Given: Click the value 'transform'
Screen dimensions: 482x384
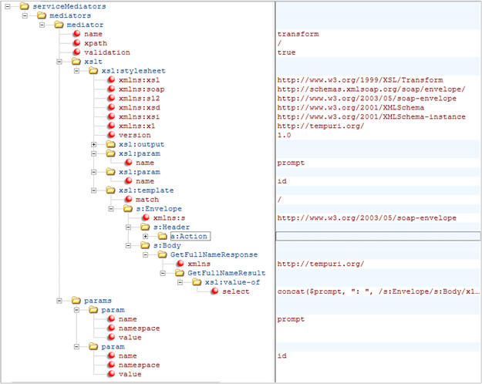Looking at the screenshot, I should tap(298, 34).
